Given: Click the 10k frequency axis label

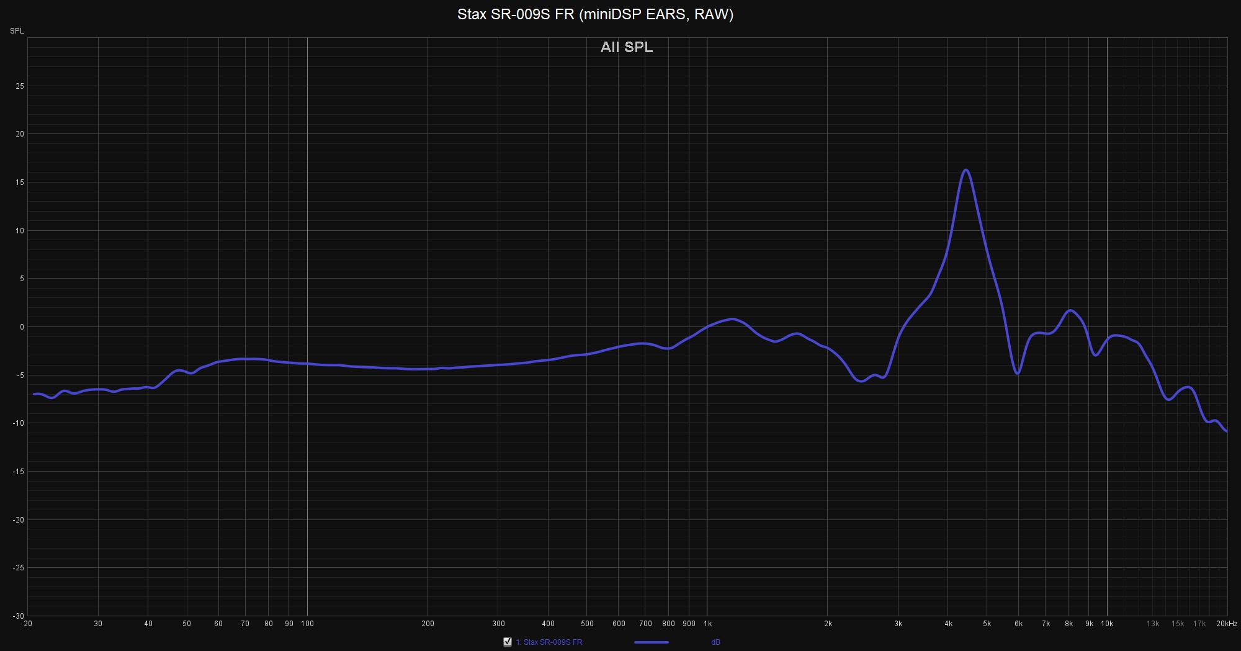Looking at the screenshot, I should 1107,624.
